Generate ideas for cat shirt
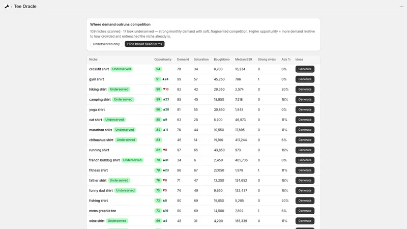The image size is (407, 229). click(x=305, y=120)
